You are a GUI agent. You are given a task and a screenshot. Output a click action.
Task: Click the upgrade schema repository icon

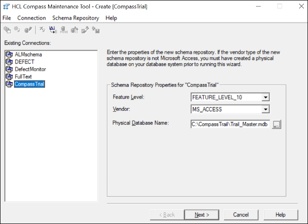point(74,30)
